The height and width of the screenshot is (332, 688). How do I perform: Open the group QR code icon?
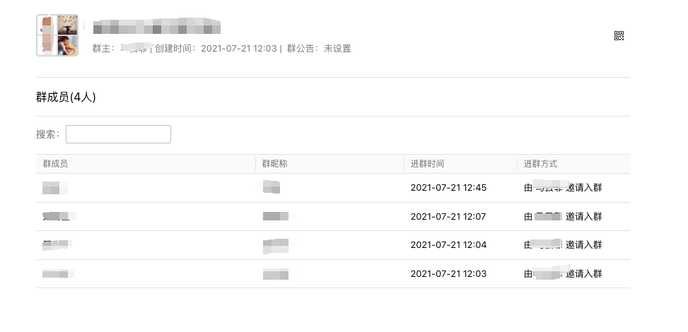619,35
